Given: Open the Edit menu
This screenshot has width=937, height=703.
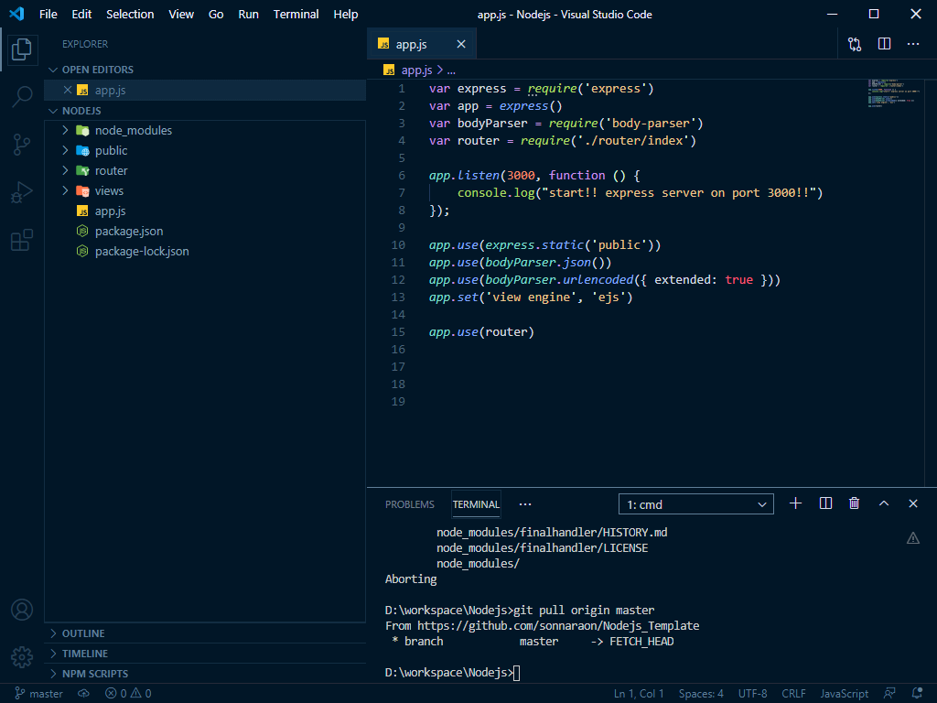Looking at the screenshot, I should [x=81, y=15].
